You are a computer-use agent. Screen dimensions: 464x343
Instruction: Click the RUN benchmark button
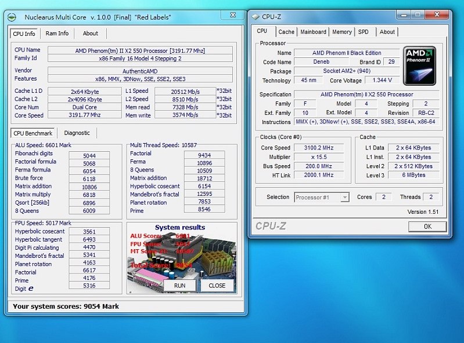[x=179, y=286]
